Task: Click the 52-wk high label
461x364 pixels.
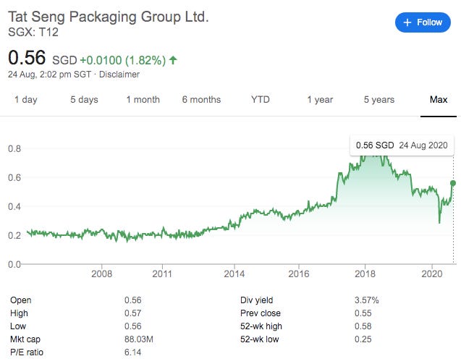Action: 261,326
